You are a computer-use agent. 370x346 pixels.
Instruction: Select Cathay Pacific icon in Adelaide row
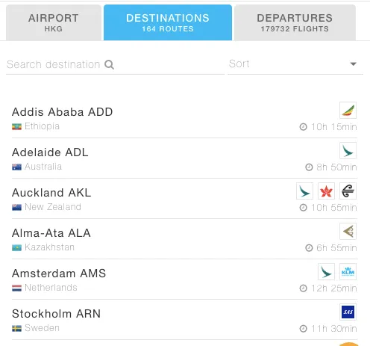pos(348,150)
